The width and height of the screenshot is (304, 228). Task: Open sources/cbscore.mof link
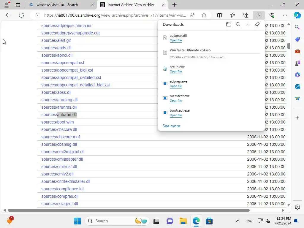point(61,137)
